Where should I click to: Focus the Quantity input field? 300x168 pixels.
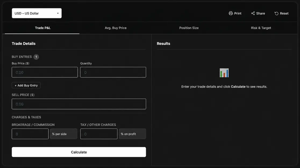113,72
